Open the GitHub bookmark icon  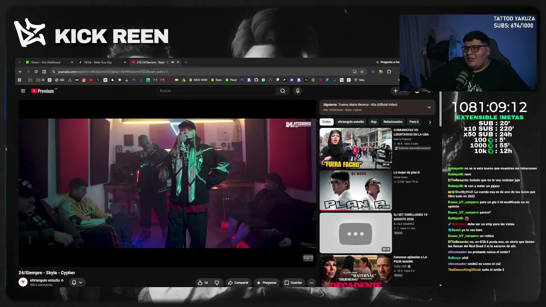[x=256, y=80]
